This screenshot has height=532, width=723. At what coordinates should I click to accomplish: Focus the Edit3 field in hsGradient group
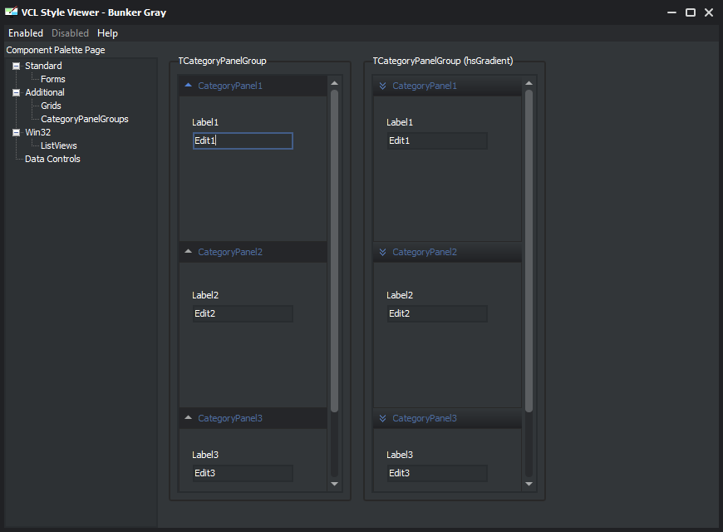tap(437, 474)
